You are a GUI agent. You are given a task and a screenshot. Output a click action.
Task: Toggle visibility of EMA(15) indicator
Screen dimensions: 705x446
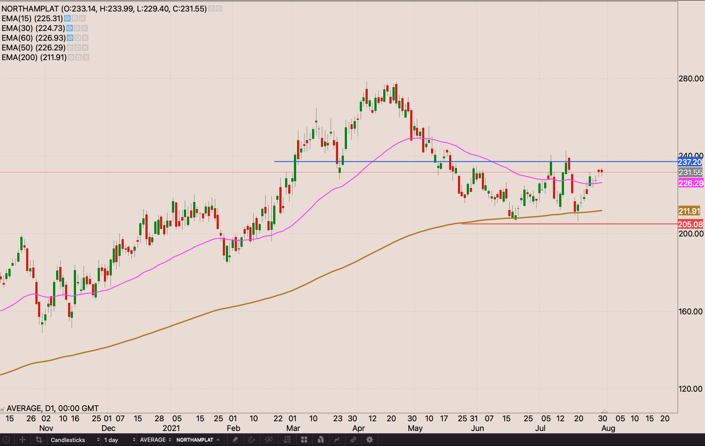click(x=67, y=19)
